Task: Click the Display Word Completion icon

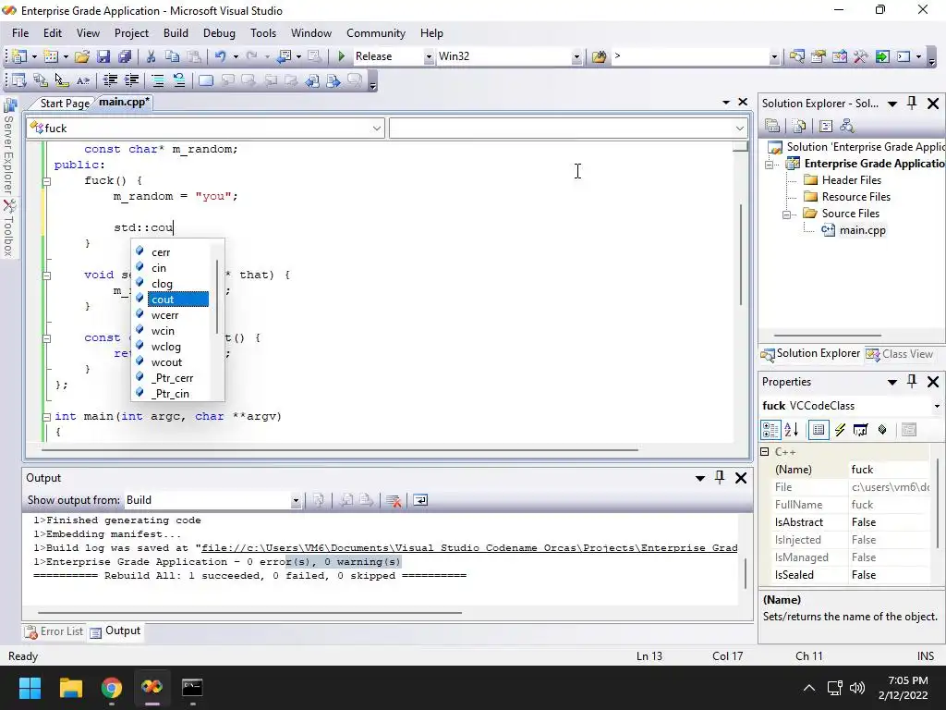Action: pos(83,80)
